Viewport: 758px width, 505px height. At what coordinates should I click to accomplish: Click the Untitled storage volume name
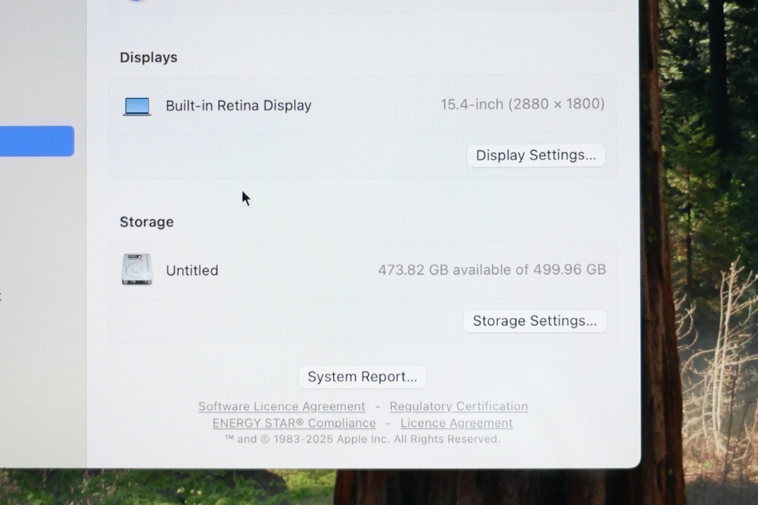(x=192, y=271)
